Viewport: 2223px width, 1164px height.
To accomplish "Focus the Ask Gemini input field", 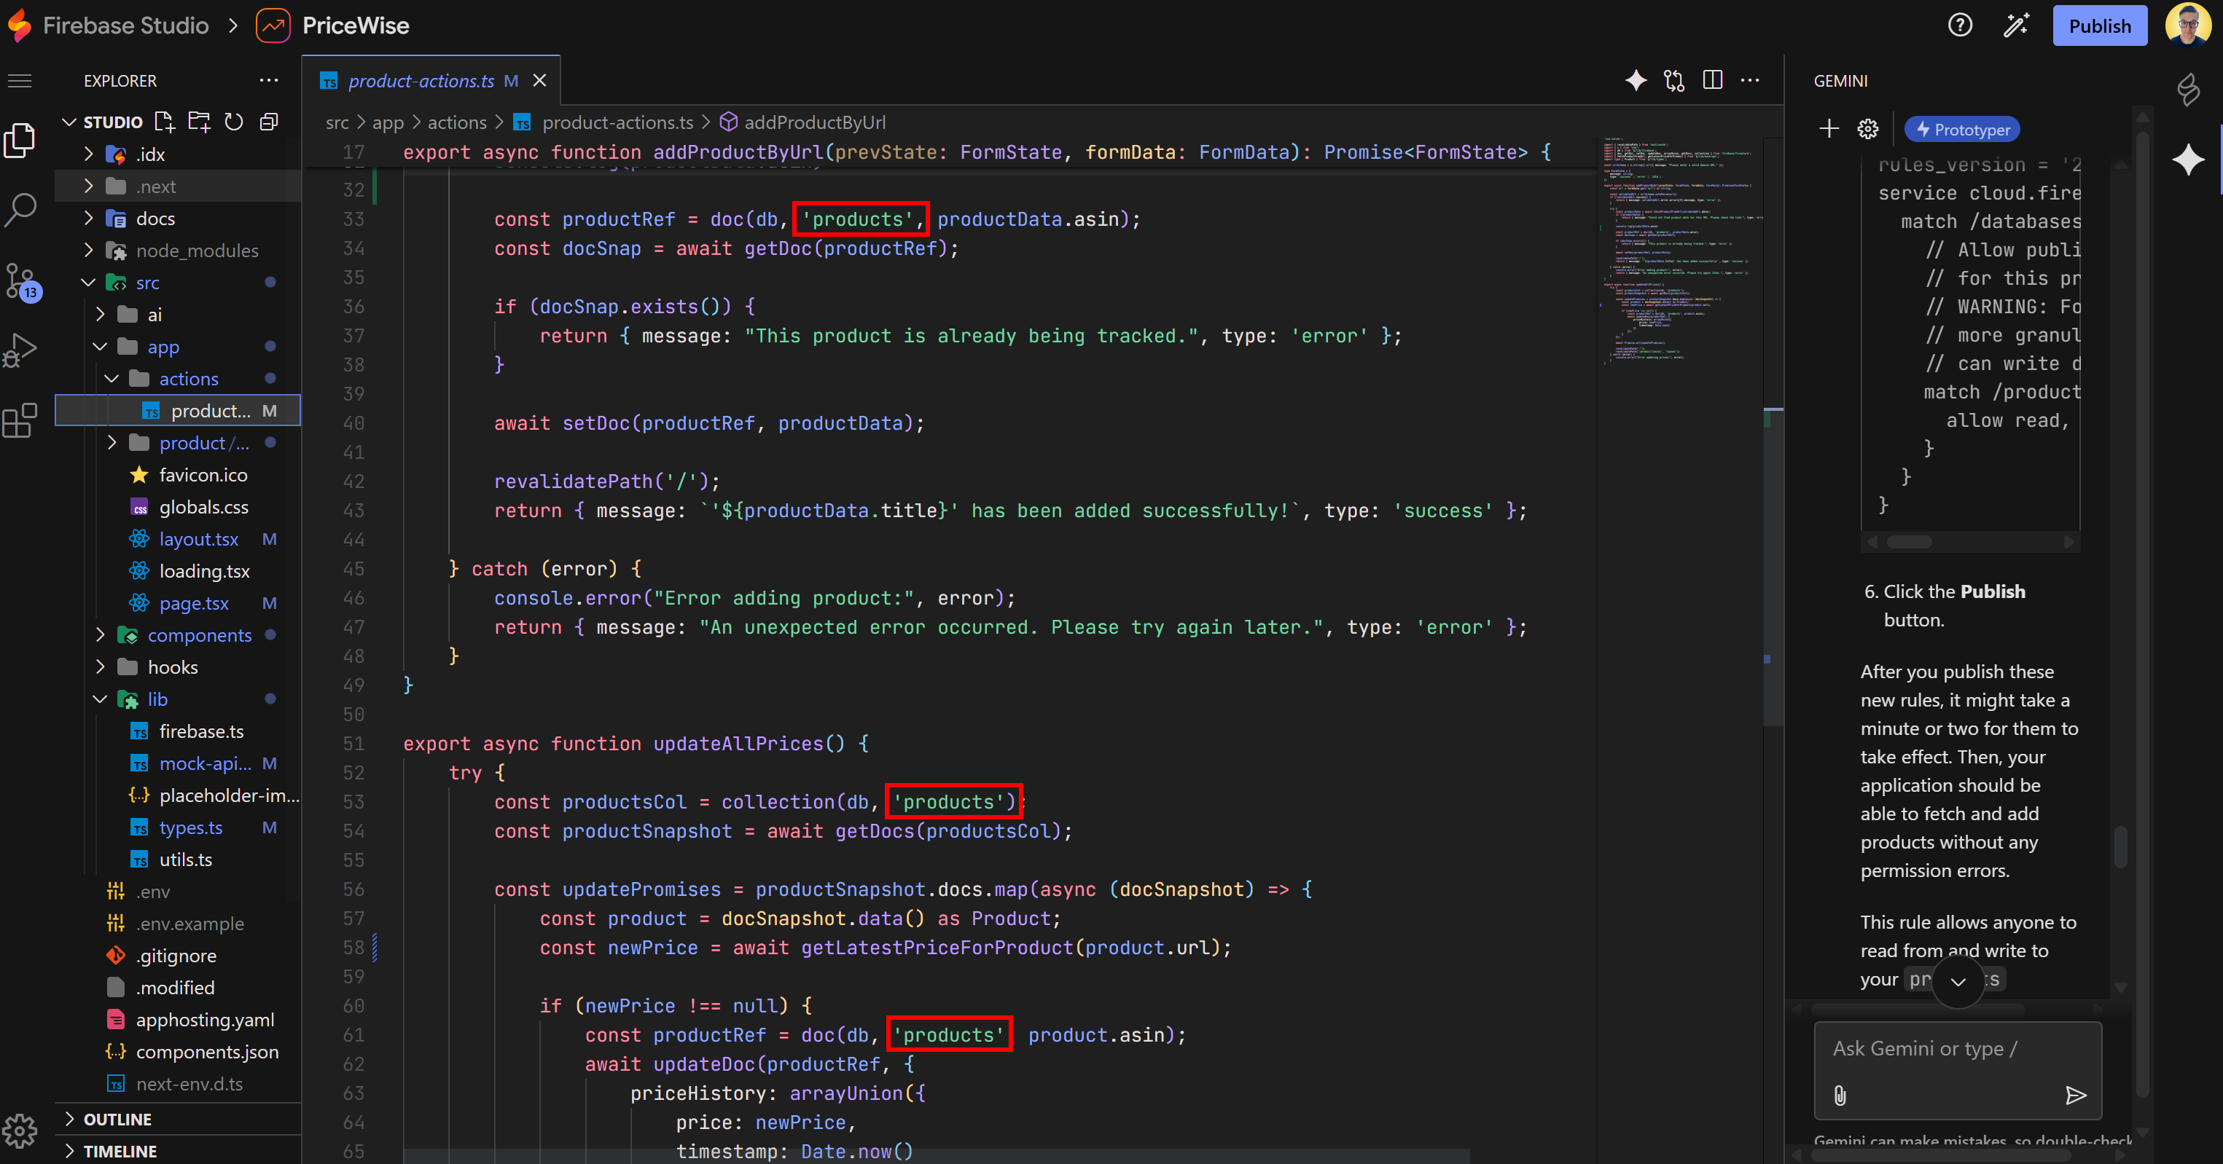I will [1956, 1048].
